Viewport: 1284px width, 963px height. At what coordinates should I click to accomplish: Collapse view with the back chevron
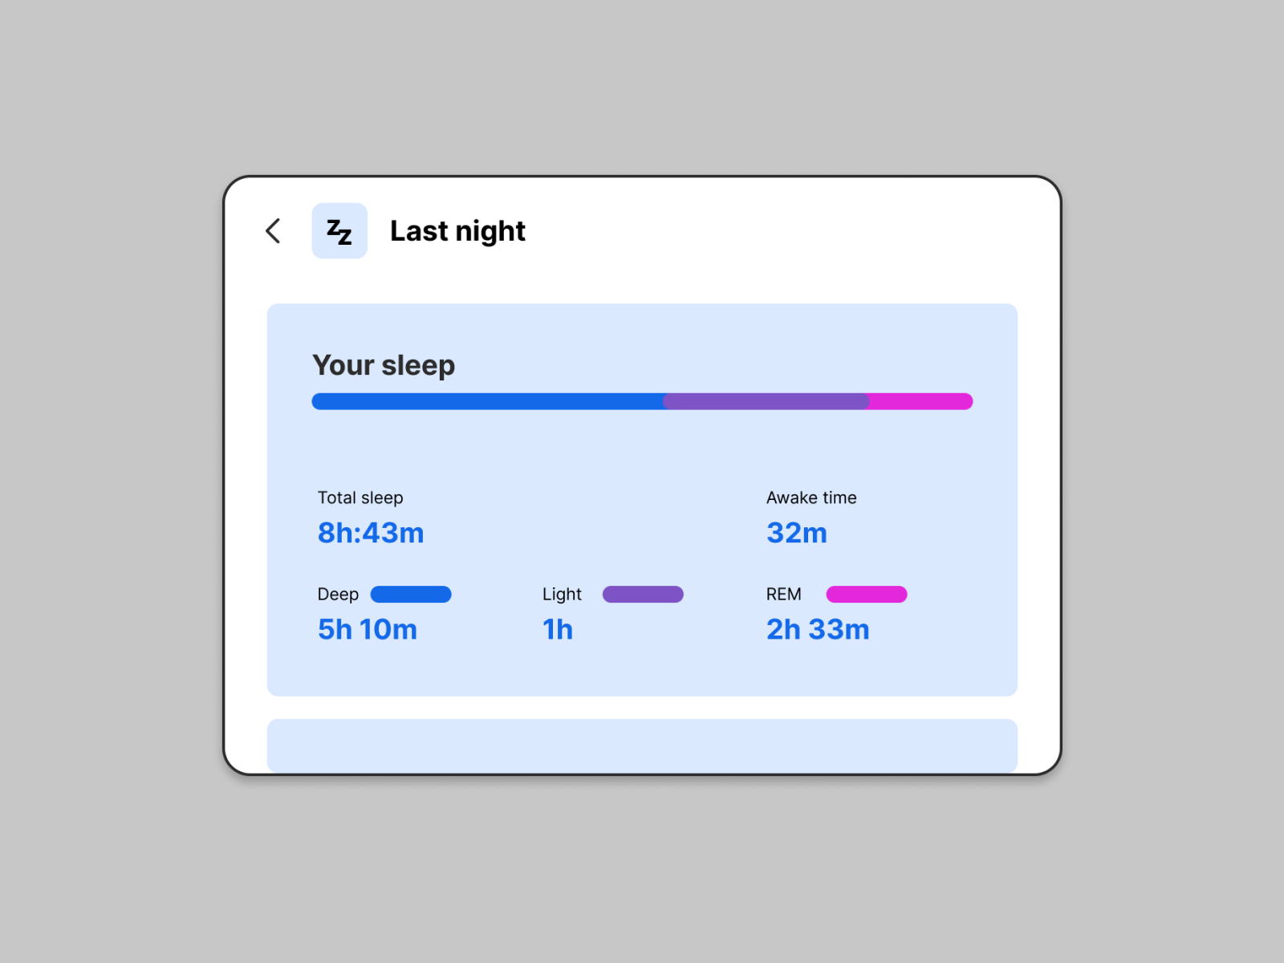[x=272, y=230]
